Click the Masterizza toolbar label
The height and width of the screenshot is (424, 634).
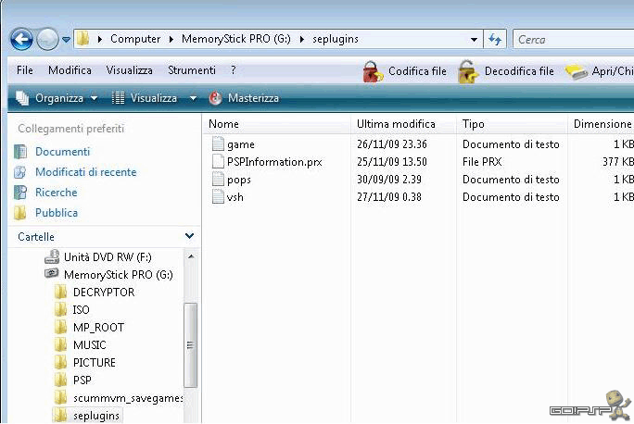point(253,98)
